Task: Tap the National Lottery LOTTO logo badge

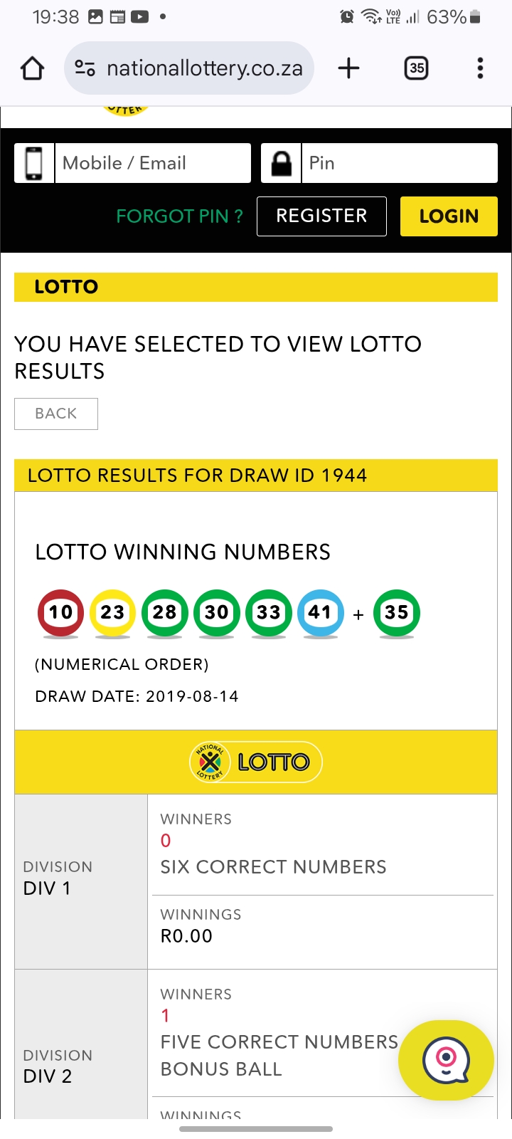Action: click(256, 762)
